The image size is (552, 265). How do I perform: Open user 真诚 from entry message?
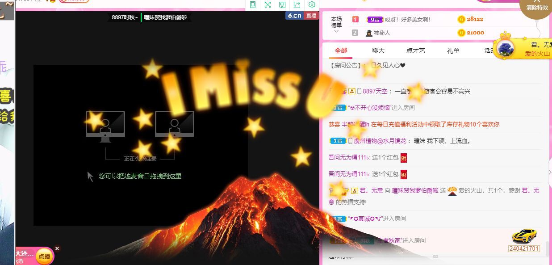(x=366, y=219)
